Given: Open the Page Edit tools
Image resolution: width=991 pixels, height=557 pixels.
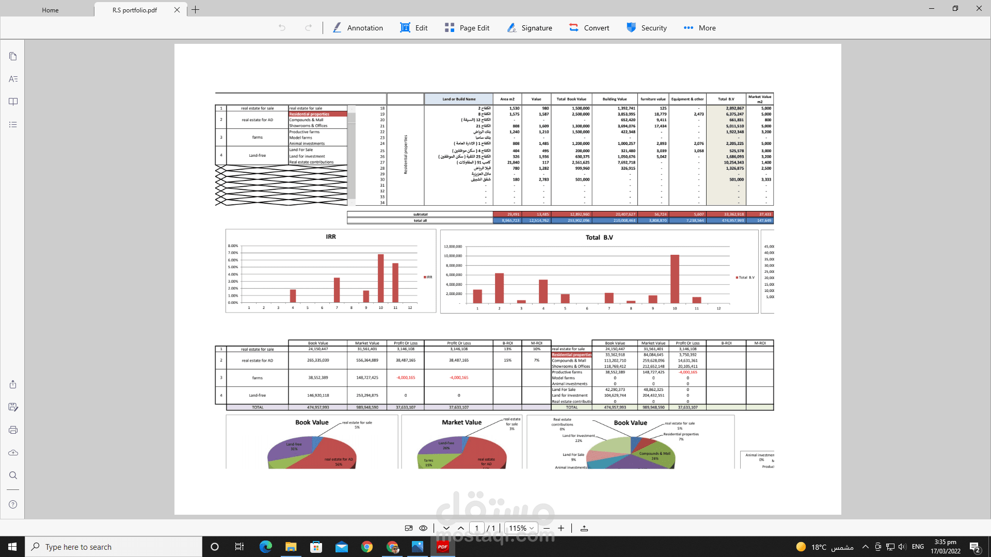Looking at the screenshot, I should pyautogui.click(x=467, y=28).
